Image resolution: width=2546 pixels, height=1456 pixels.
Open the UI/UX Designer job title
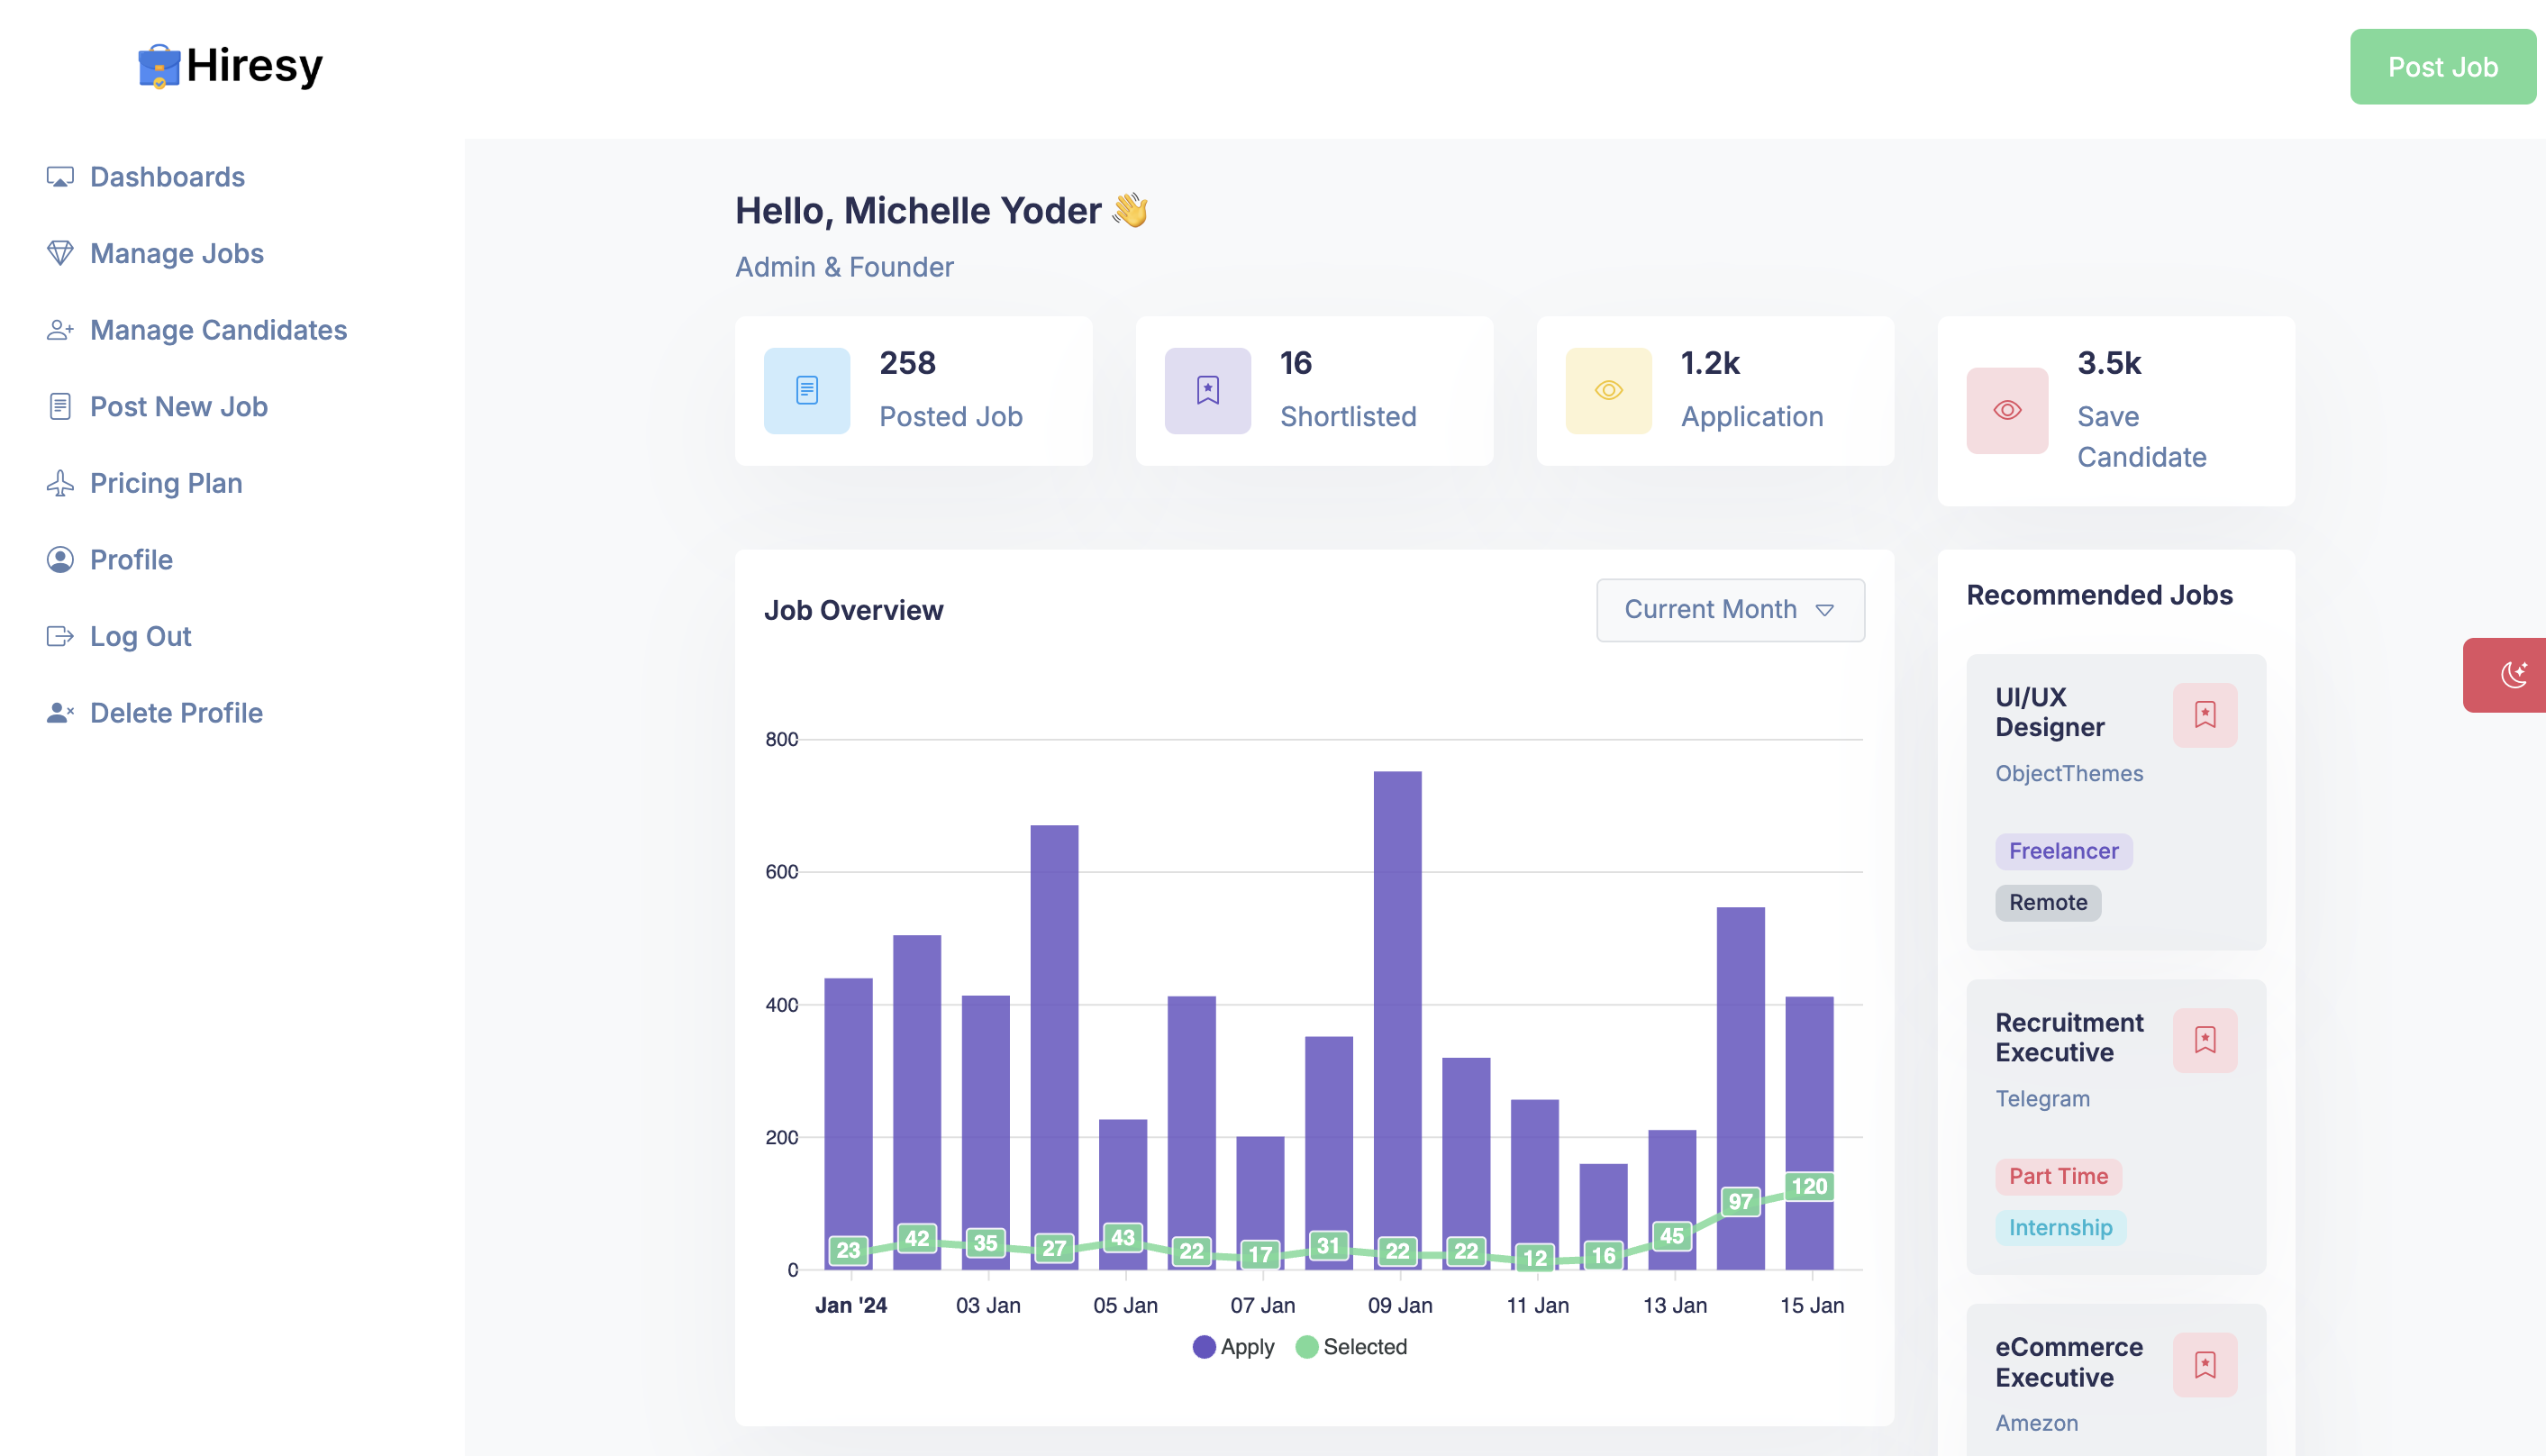pos(2050,712)
